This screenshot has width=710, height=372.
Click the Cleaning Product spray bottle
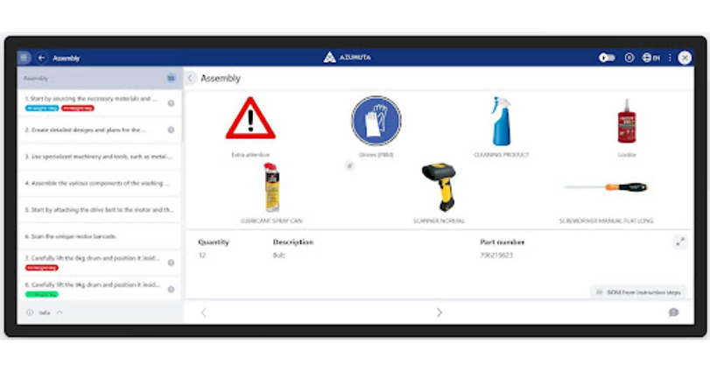click(x=501, y=121)
